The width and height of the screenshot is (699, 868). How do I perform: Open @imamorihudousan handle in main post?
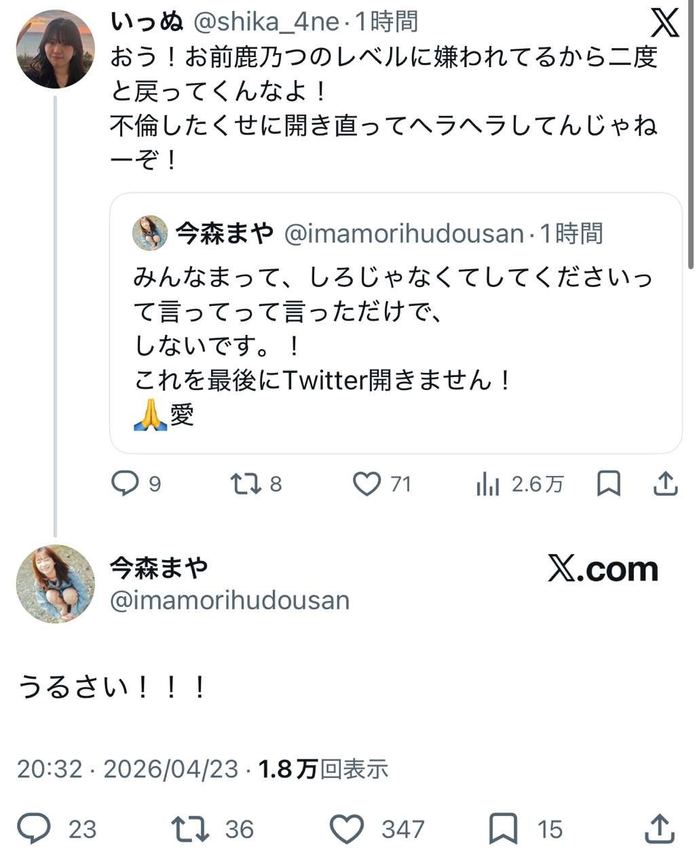(x=229, y=600)
